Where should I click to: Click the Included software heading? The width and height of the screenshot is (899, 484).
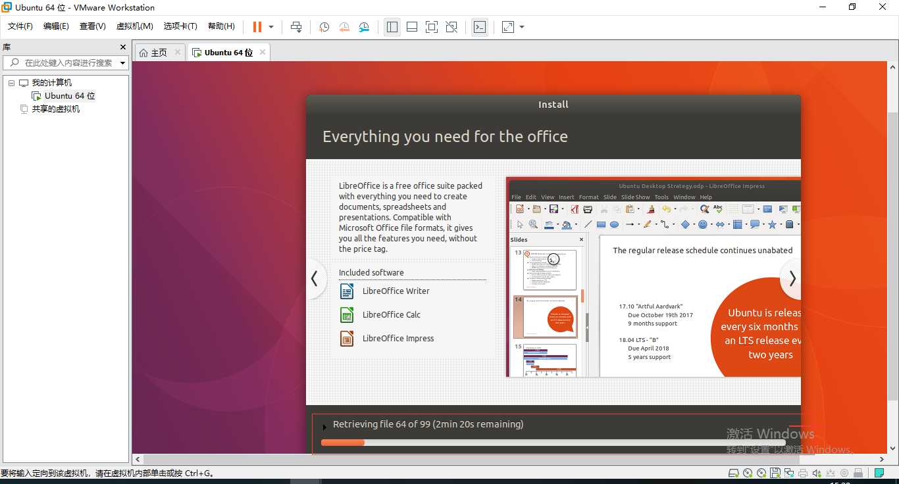pyautogui.click(x=371, y=273)
